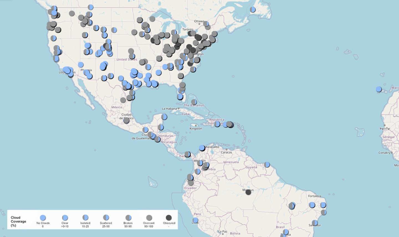This screenshot has height=237, width=399.
Task: Select the marker near Brasília at bottom
Action: coord(286,232)
